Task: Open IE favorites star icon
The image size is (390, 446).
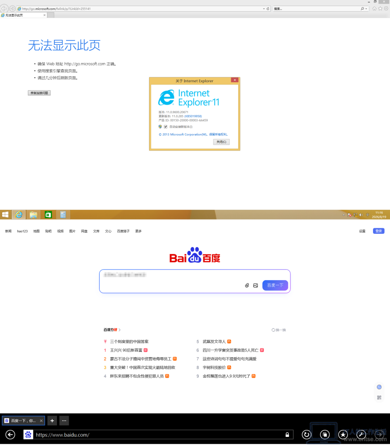Action: click(x=380, y=9)
